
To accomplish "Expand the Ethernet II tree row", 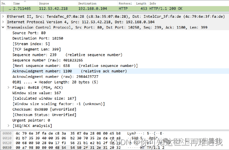I will click(3, 17).
